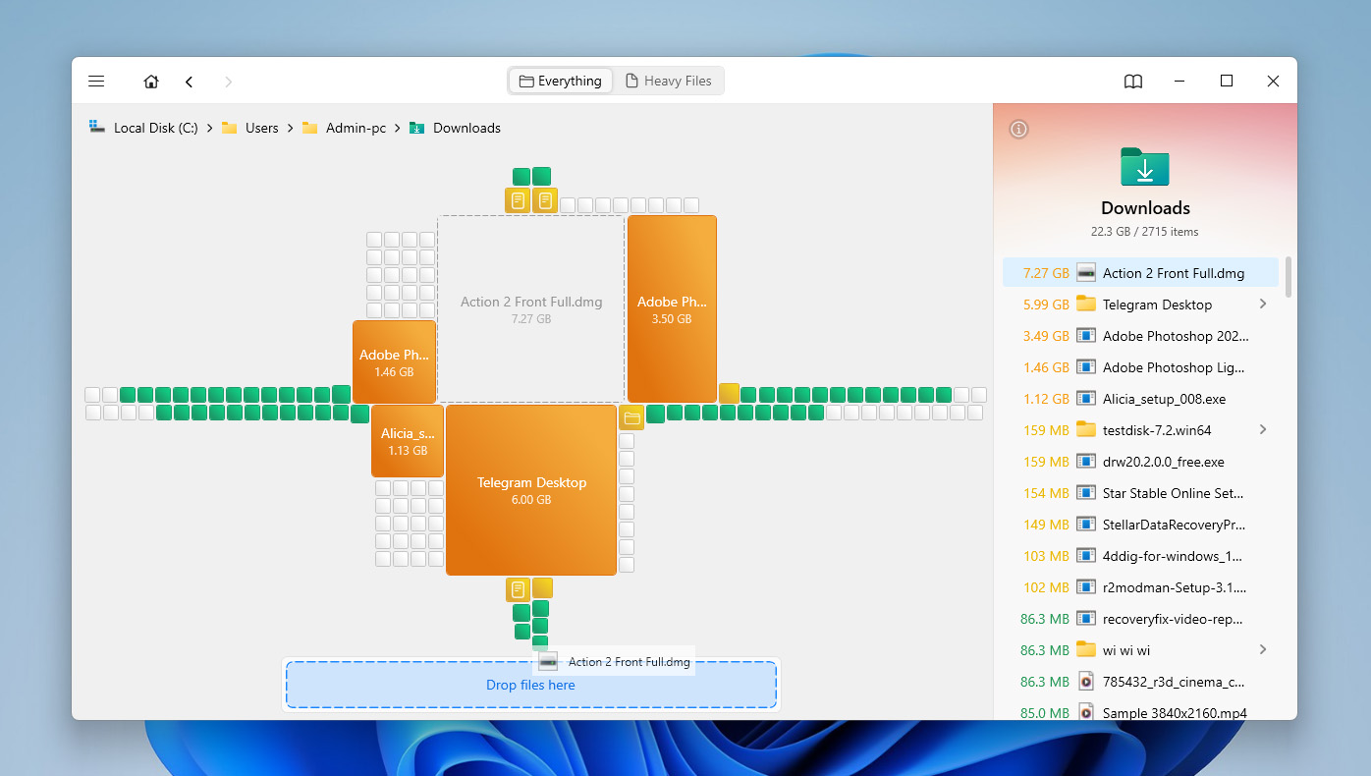Expand testdisk-7.2.win64 with its chevron

coord(1263,430)
